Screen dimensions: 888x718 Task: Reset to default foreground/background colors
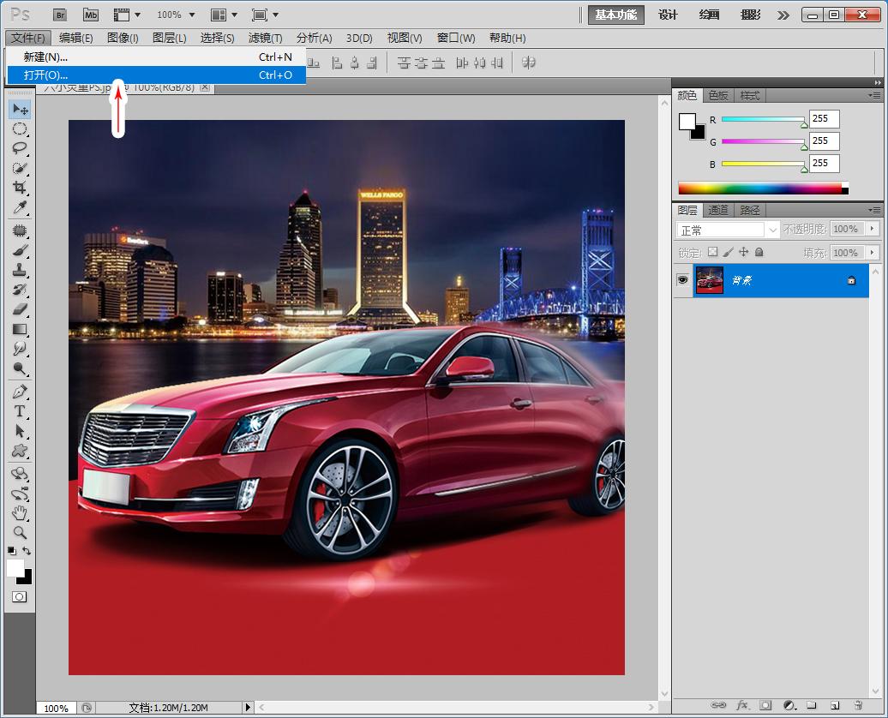[12, 550]
